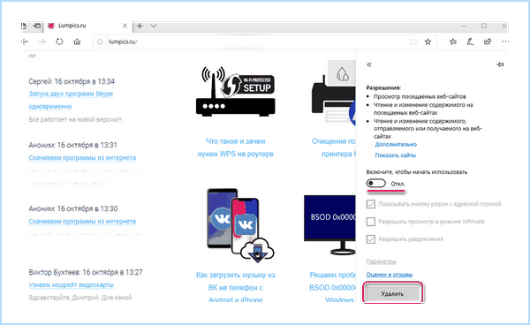Open article Как загрузить музыку из ВК
The width and height of the screenshot is (530, 325).
(x=236, y=288)
